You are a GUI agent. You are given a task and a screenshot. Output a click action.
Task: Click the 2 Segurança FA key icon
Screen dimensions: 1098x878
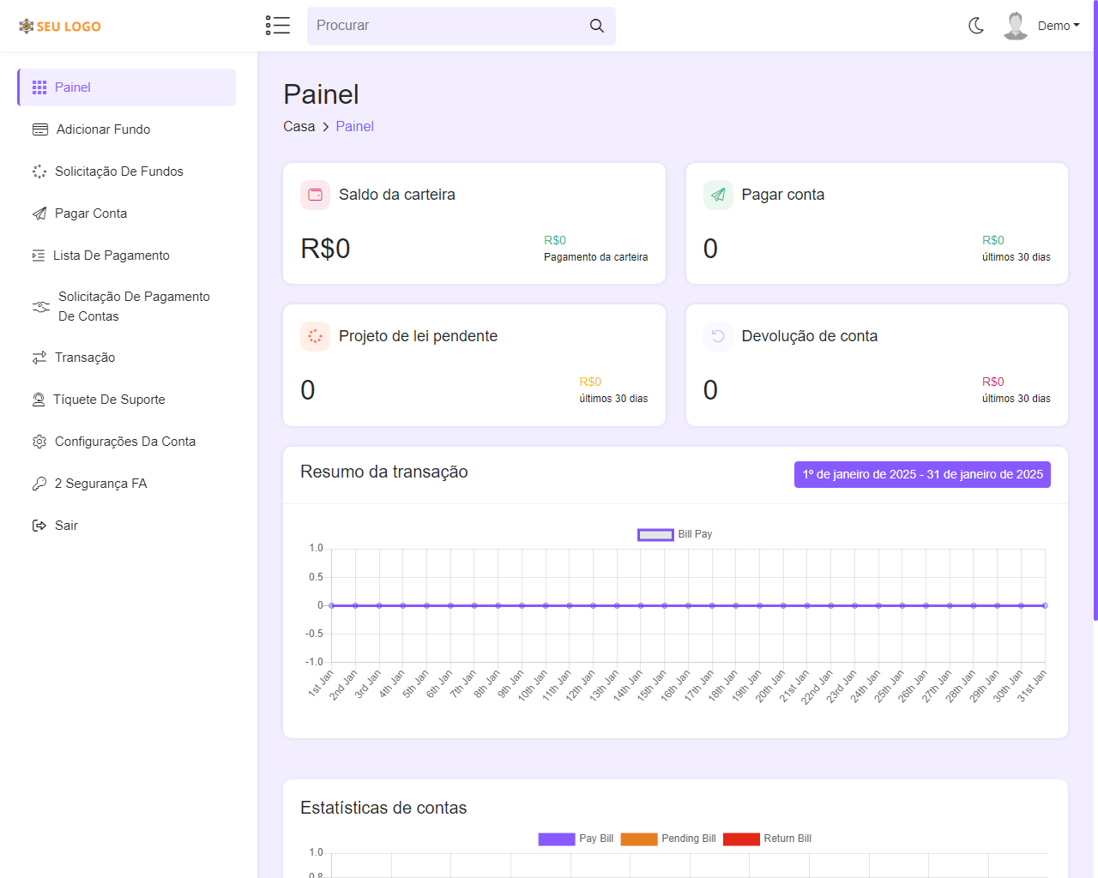tap(39, 484)
